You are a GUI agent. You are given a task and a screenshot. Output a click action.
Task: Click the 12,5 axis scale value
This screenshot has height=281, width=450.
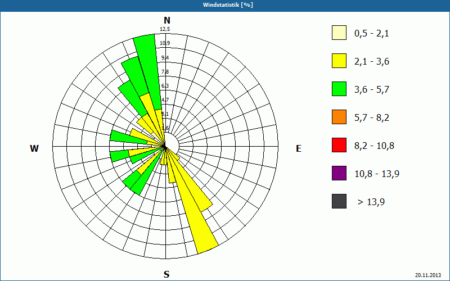click(x=165, y=29)
